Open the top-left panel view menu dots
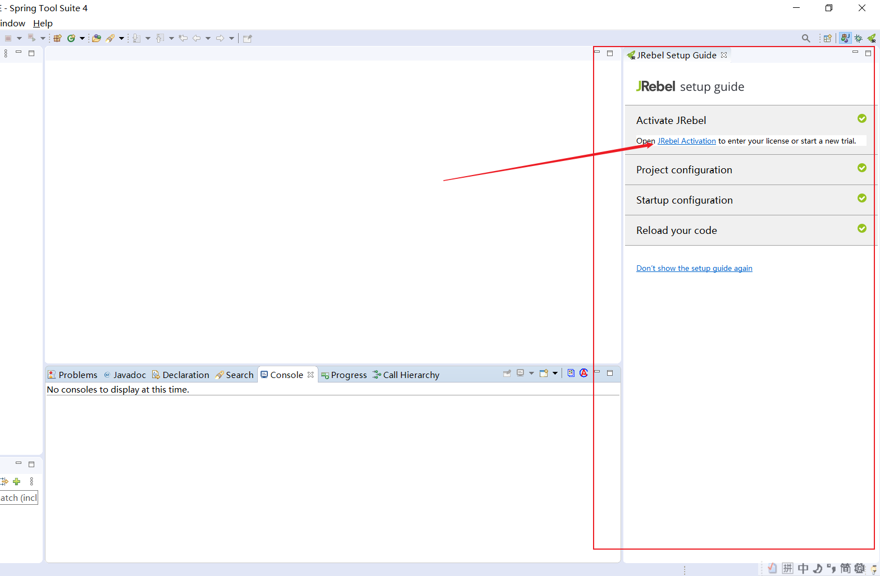The width and height of the screenshot is (880, 576). point(6,53)
